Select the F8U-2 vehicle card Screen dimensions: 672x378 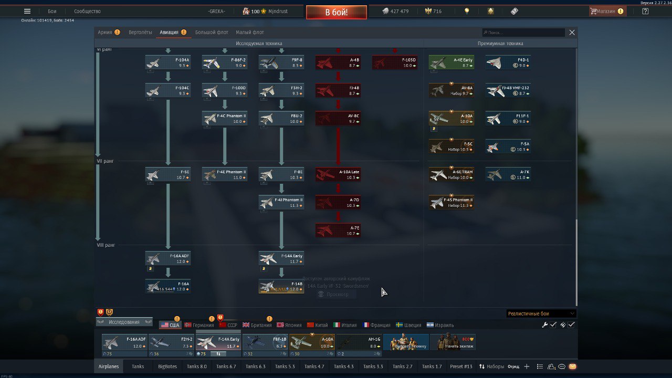point(281,119)
